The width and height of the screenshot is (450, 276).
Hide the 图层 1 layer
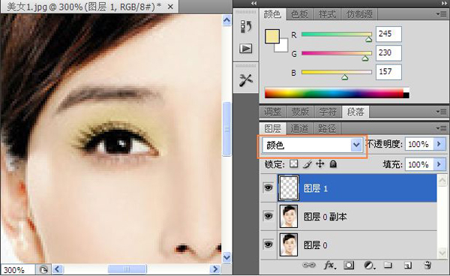click(268, 188)
